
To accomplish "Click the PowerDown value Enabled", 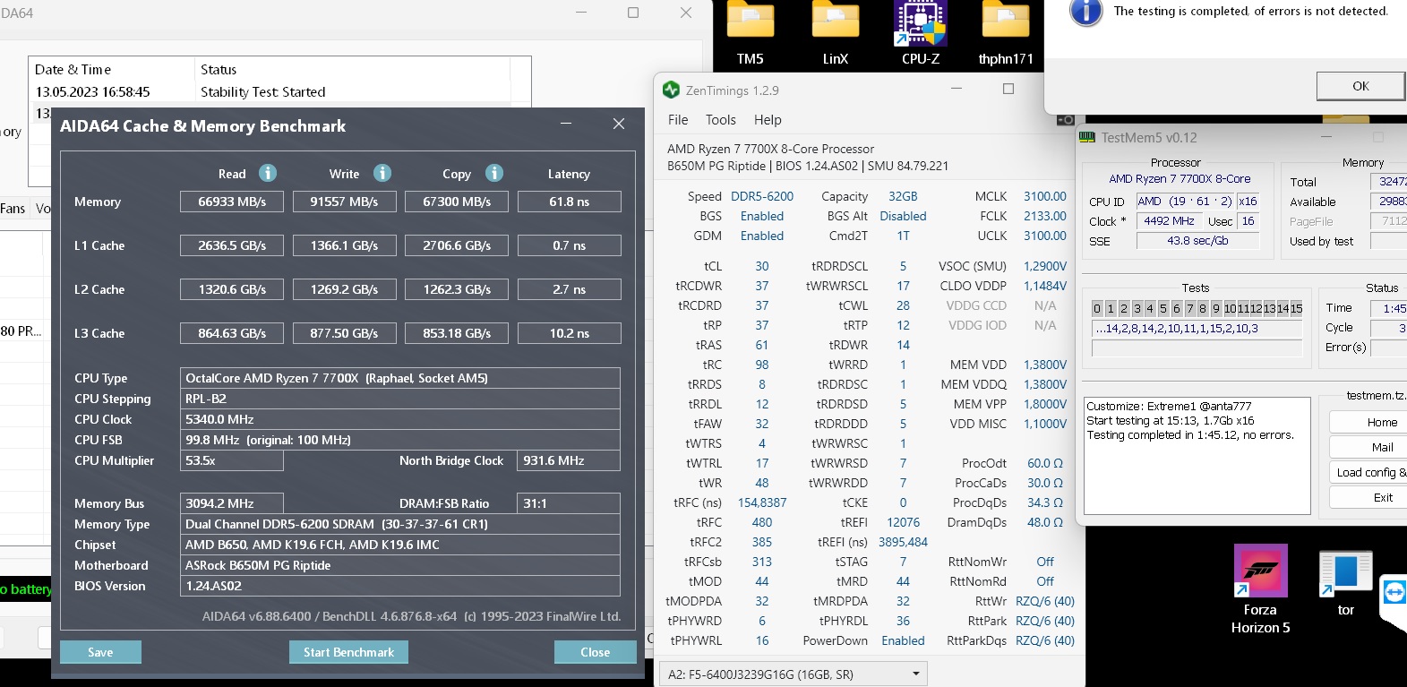I will (903, 640).
